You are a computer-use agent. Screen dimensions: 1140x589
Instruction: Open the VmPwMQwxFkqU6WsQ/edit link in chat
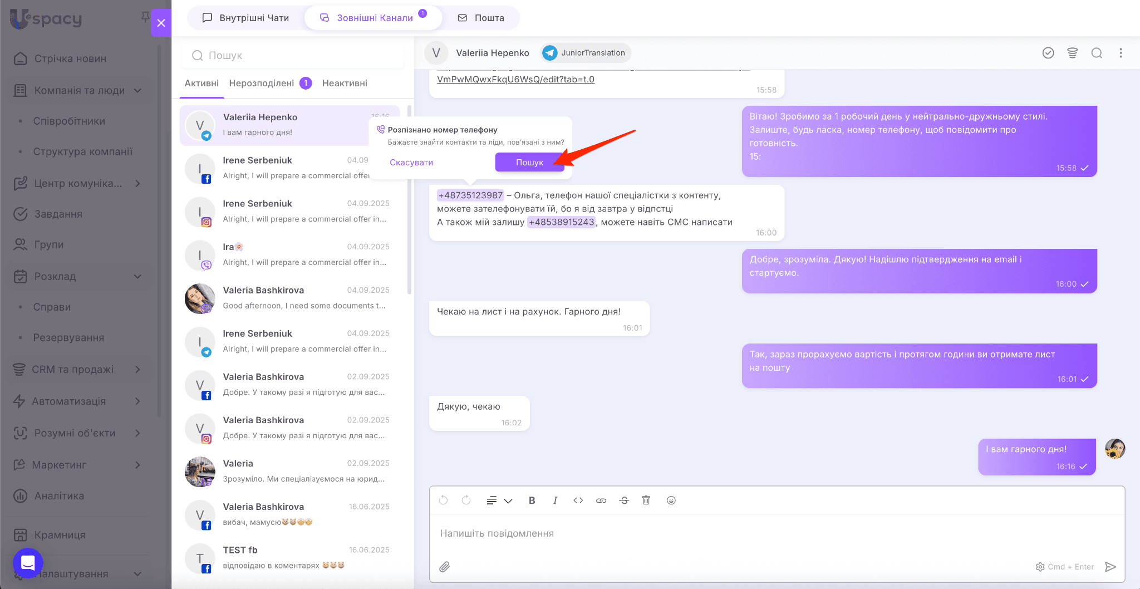515,79
